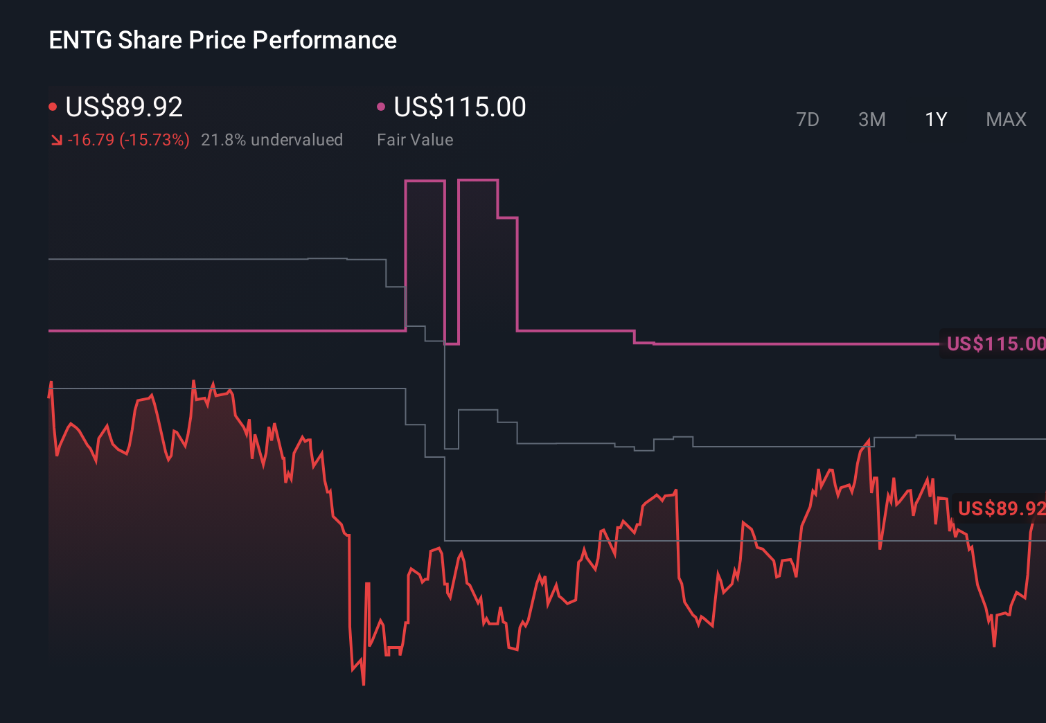Viewport: 1046px width, 723px height.
Task: Switch to the 7D time range tab
Action: click(808, 119)
